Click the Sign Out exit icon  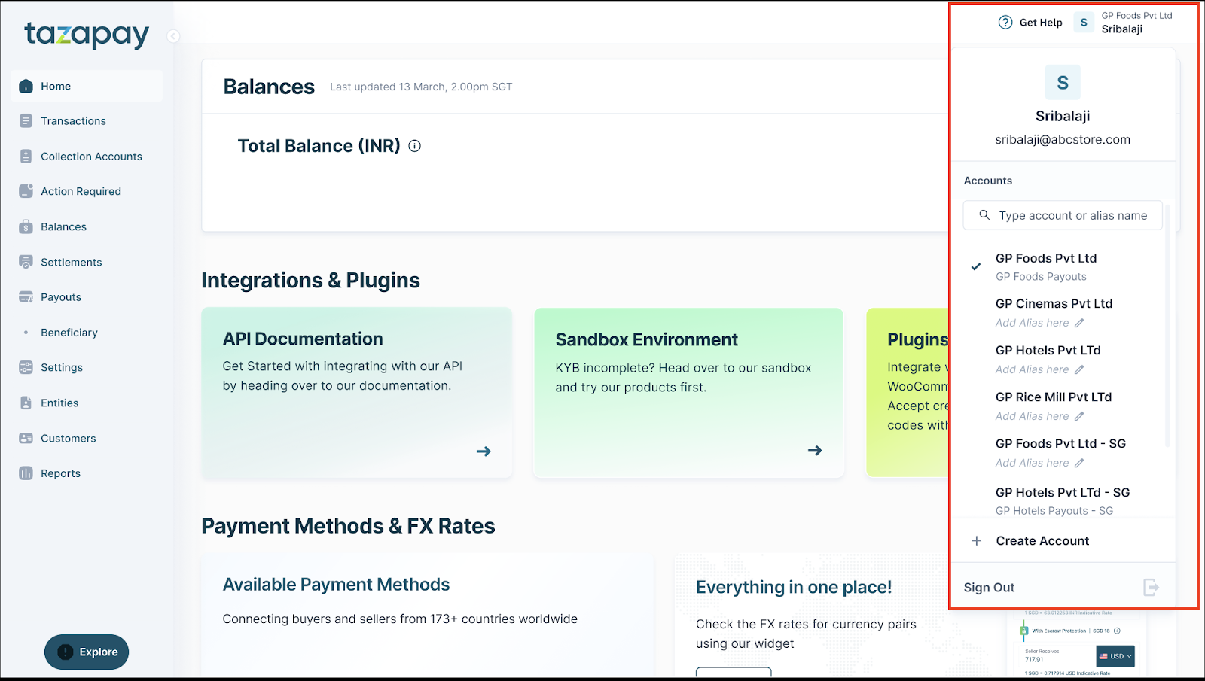point(1152,587)
